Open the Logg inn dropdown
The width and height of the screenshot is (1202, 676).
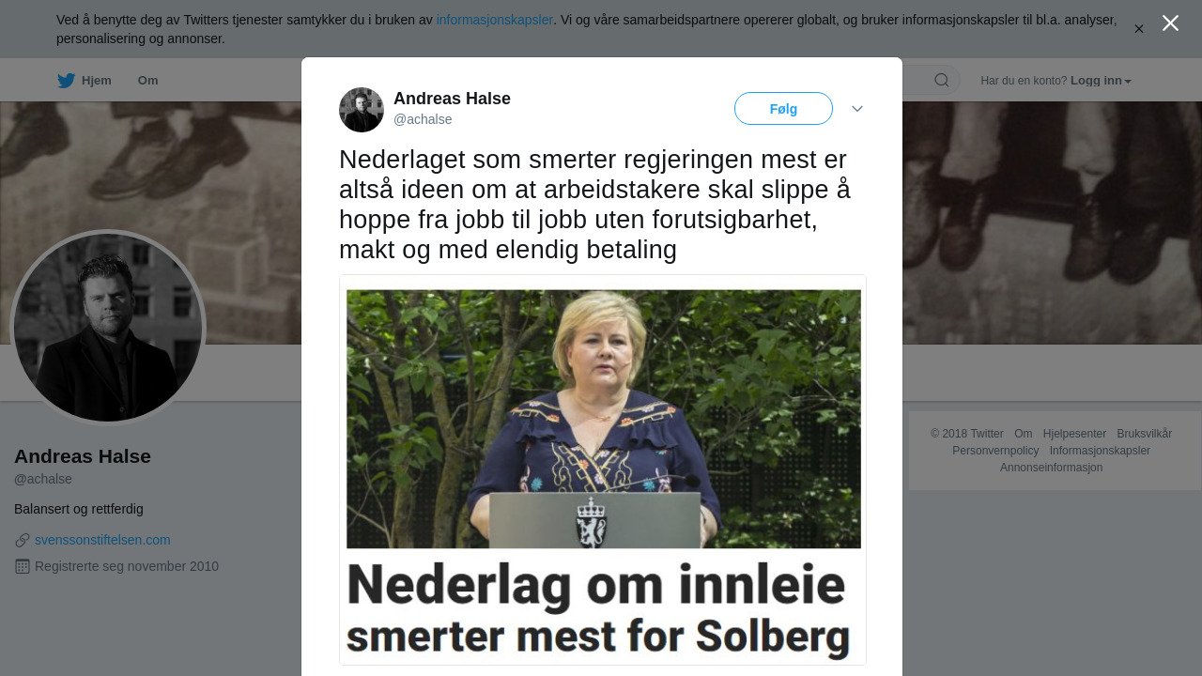pyautogui.click(x=1101, y=81)
